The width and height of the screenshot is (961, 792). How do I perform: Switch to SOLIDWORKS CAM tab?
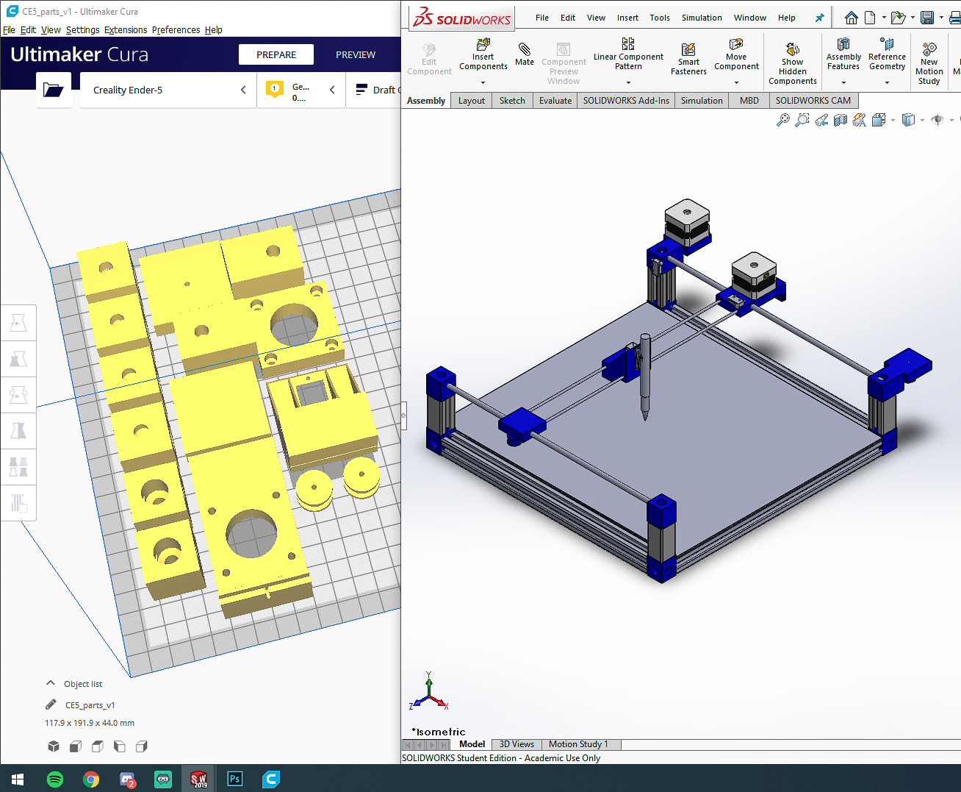click(813, 101)
